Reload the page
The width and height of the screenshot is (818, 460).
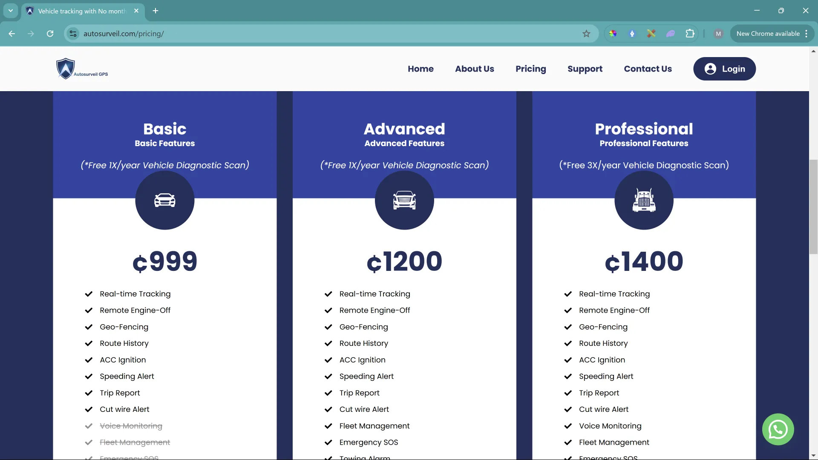(50, 34)
